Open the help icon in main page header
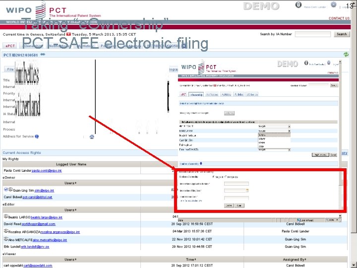Screen dimensions: 357x268 298,5
